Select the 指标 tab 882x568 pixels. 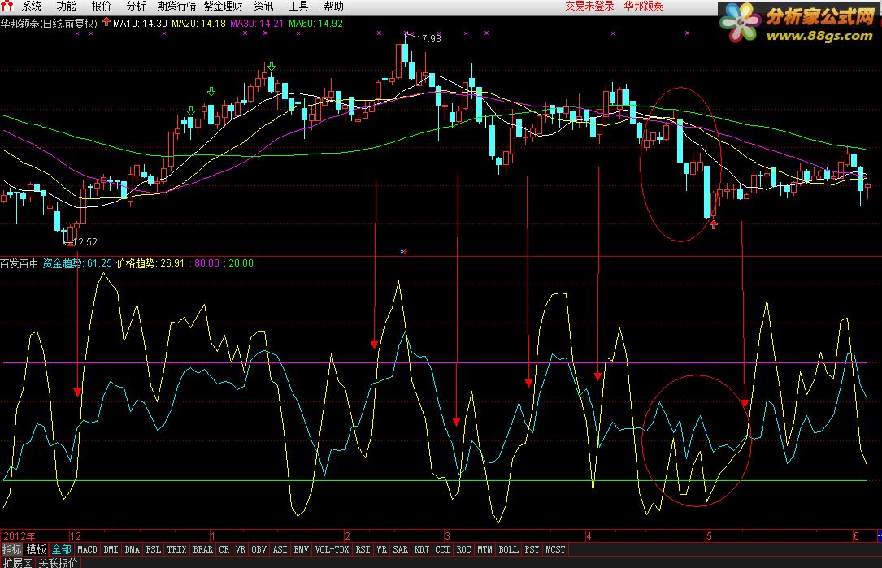pos(12,549)
